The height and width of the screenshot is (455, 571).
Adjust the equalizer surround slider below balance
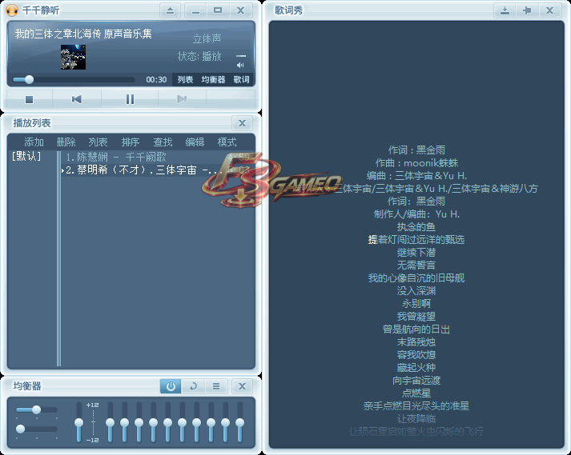[x=36, y=429]
